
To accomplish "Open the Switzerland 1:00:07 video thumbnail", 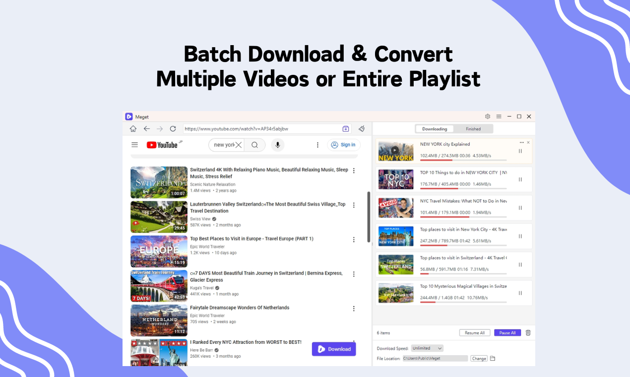I will click(x=159, y=183).
